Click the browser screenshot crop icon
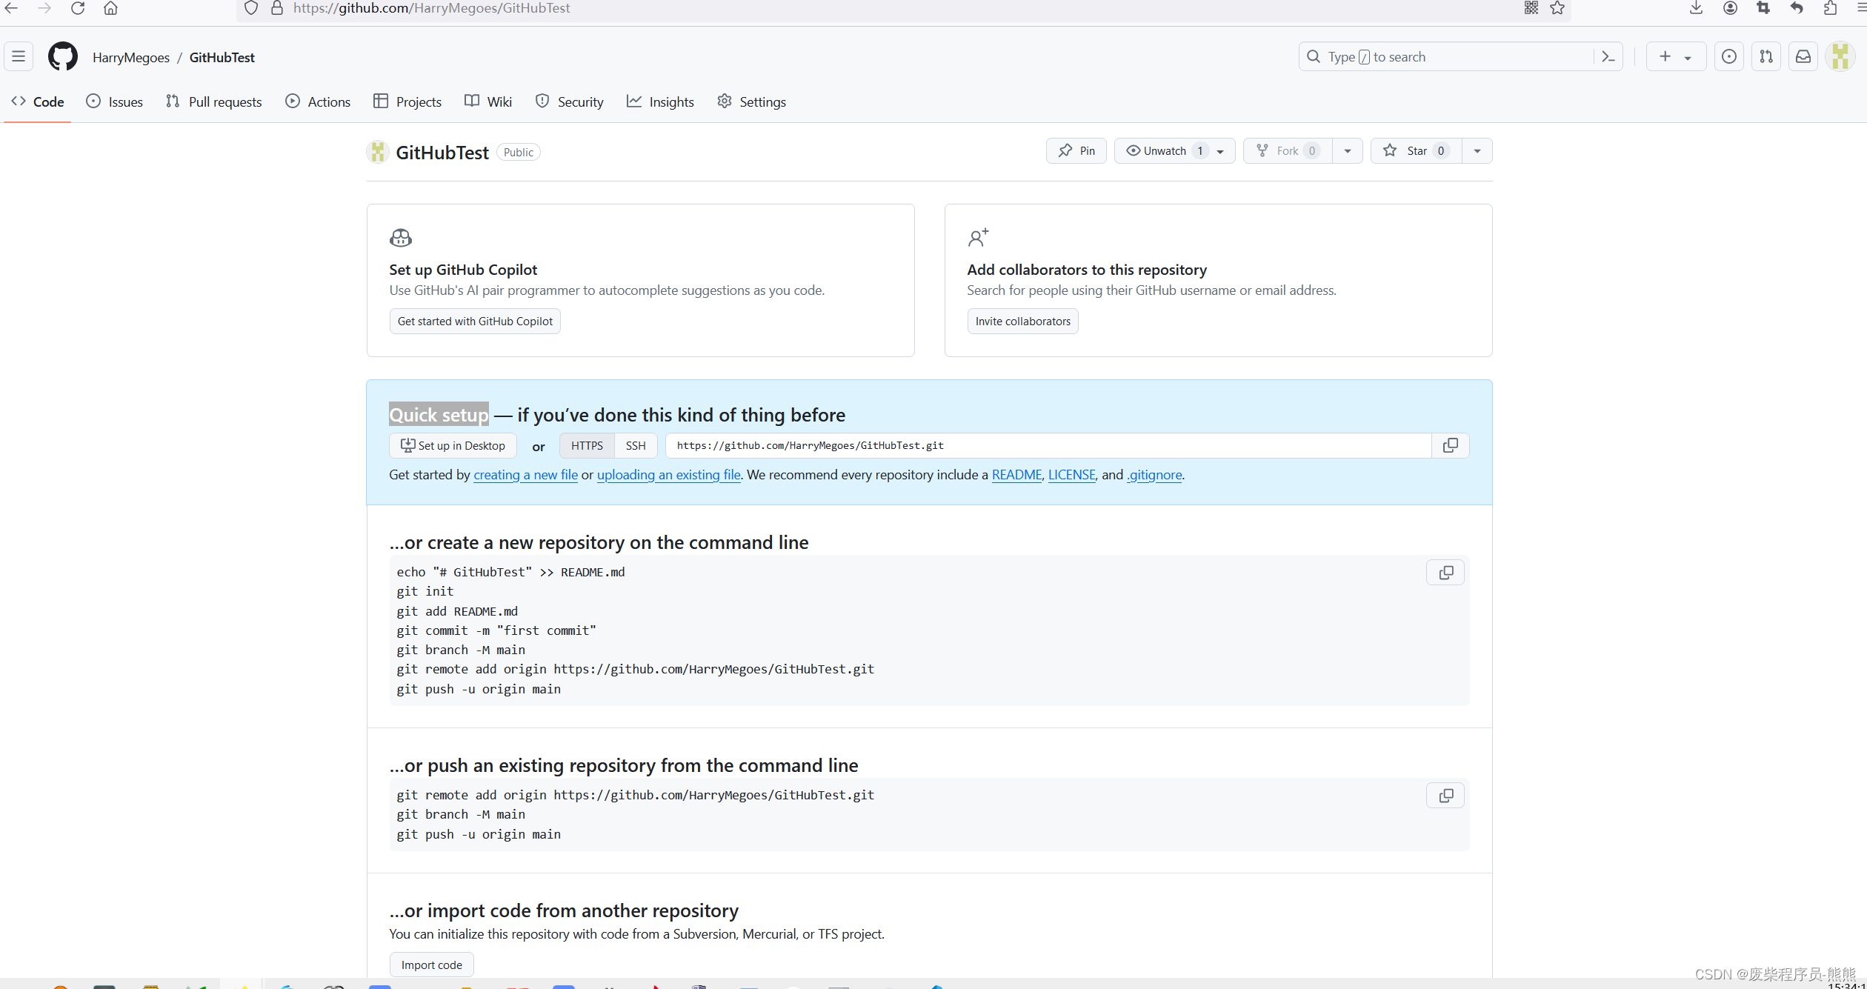The image size is (1867, 989). (1763, 8)
